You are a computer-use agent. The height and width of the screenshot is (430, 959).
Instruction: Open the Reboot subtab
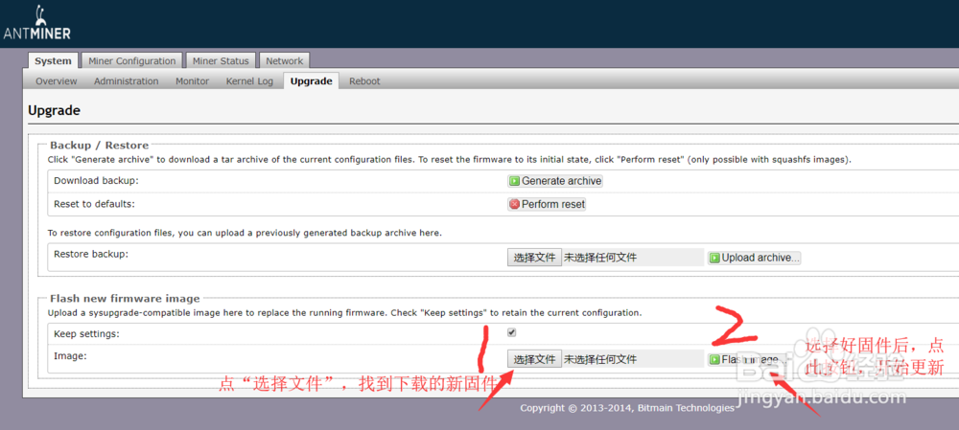pyautogui.click(x=364, y=80)
